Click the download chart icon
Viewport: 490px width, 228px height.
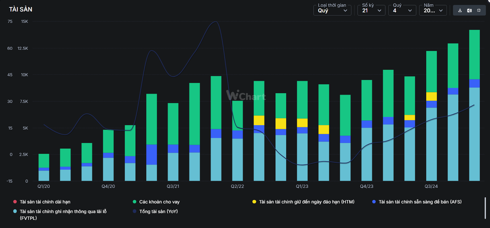(x=460, y=10)
